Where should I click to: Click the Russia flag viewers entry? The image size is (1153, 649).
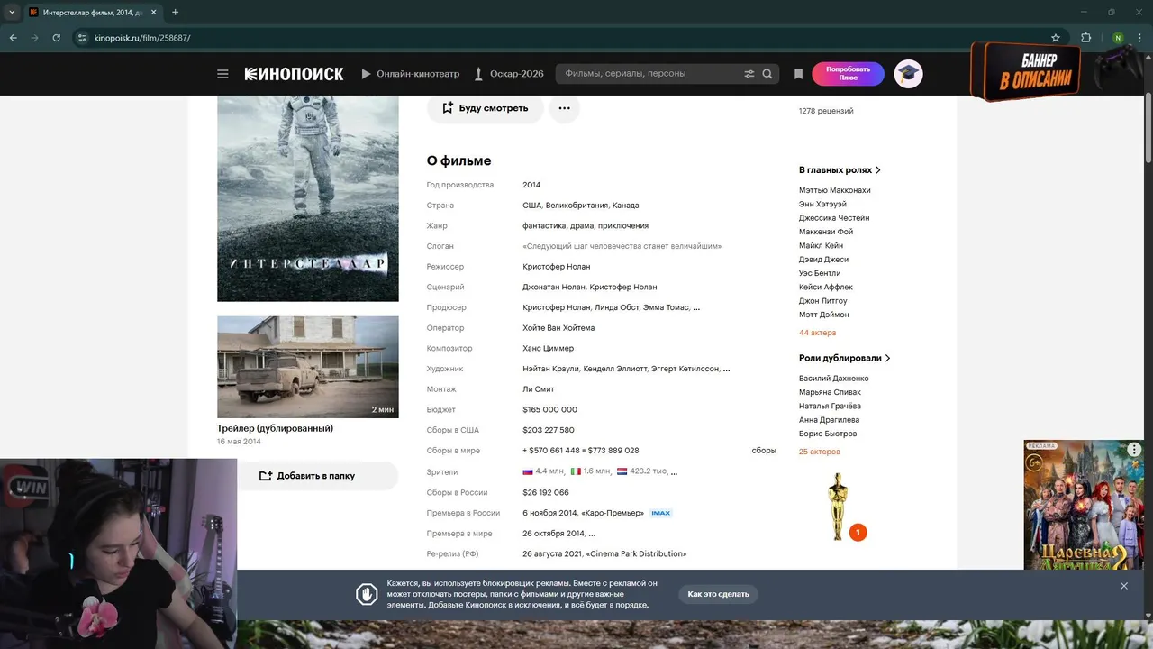pos(543,471)
